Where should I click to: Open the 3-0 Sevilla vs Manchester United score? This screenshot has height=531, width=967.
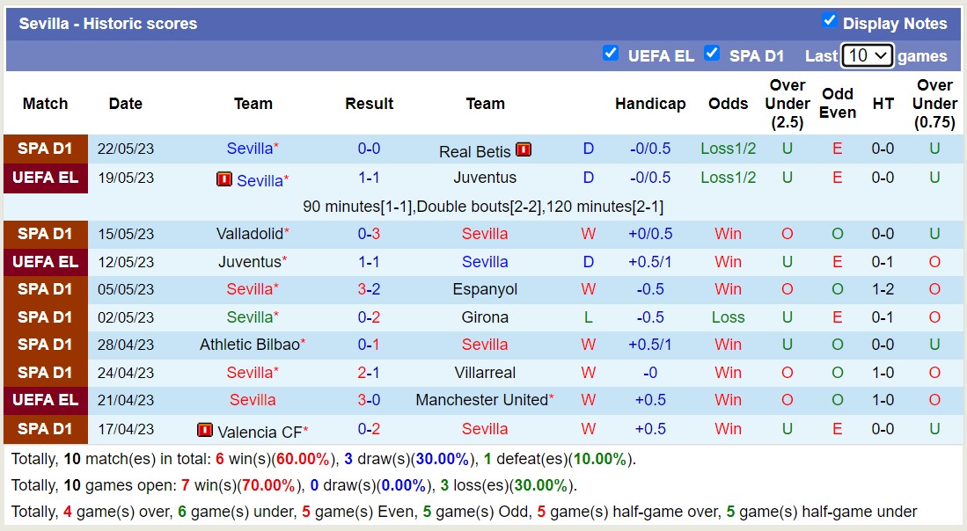click(x=369, y=400)
